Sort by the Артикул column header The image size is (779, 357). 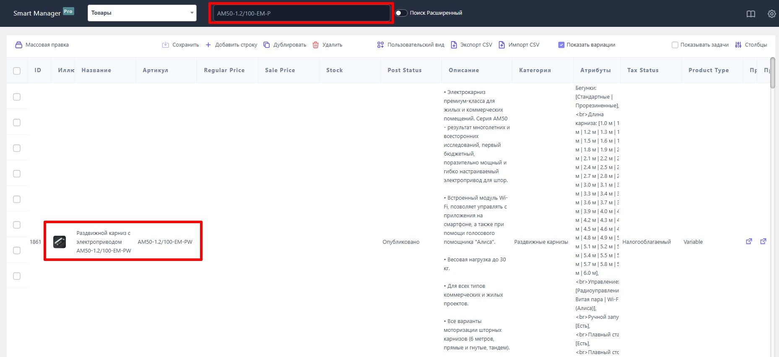156,70
